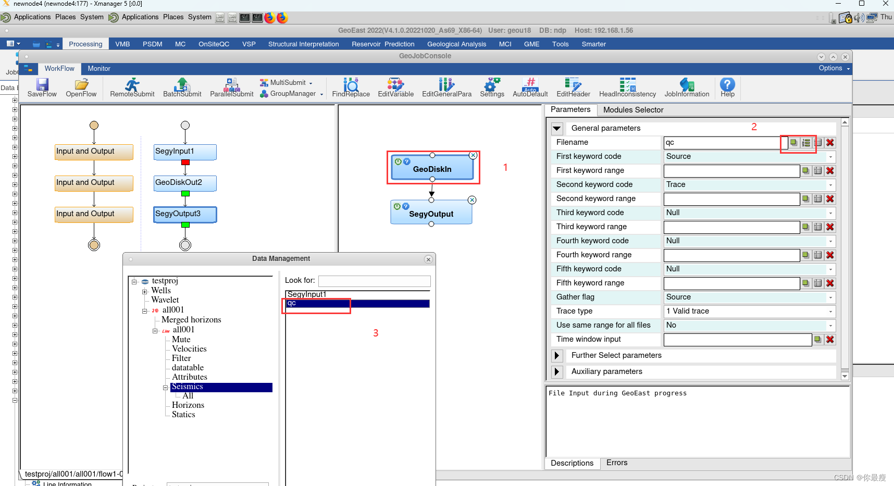Select the GeoDiskIn module block
The width and height of the screenshot is (894, 486).
tap(432, 168)
